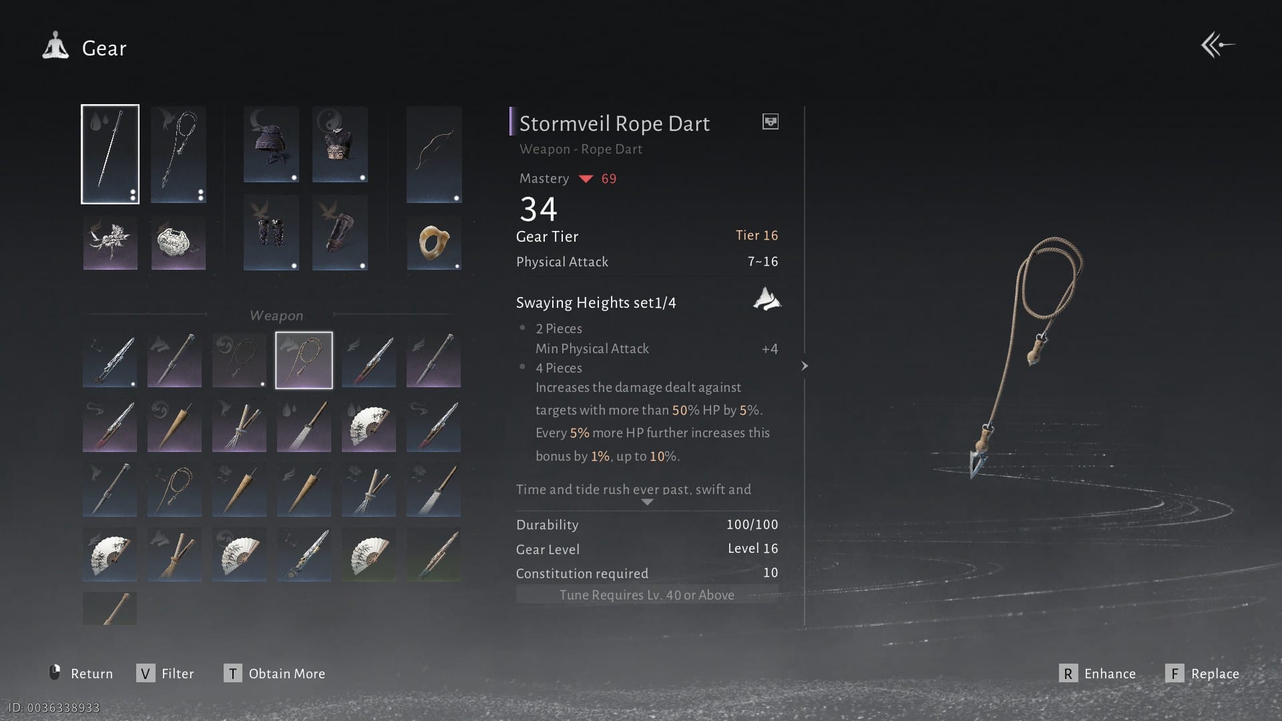
Task: Click the back arrow icon
Action: (1218, 45)
